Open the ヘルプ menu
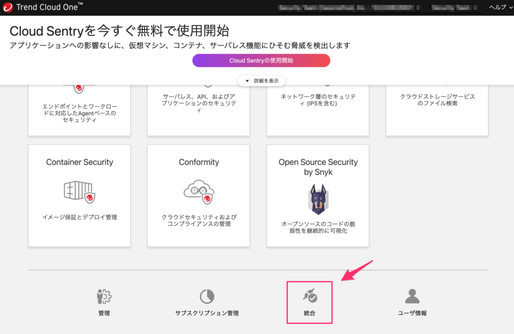Screen dimensions: 514x334 pos(498,8)
